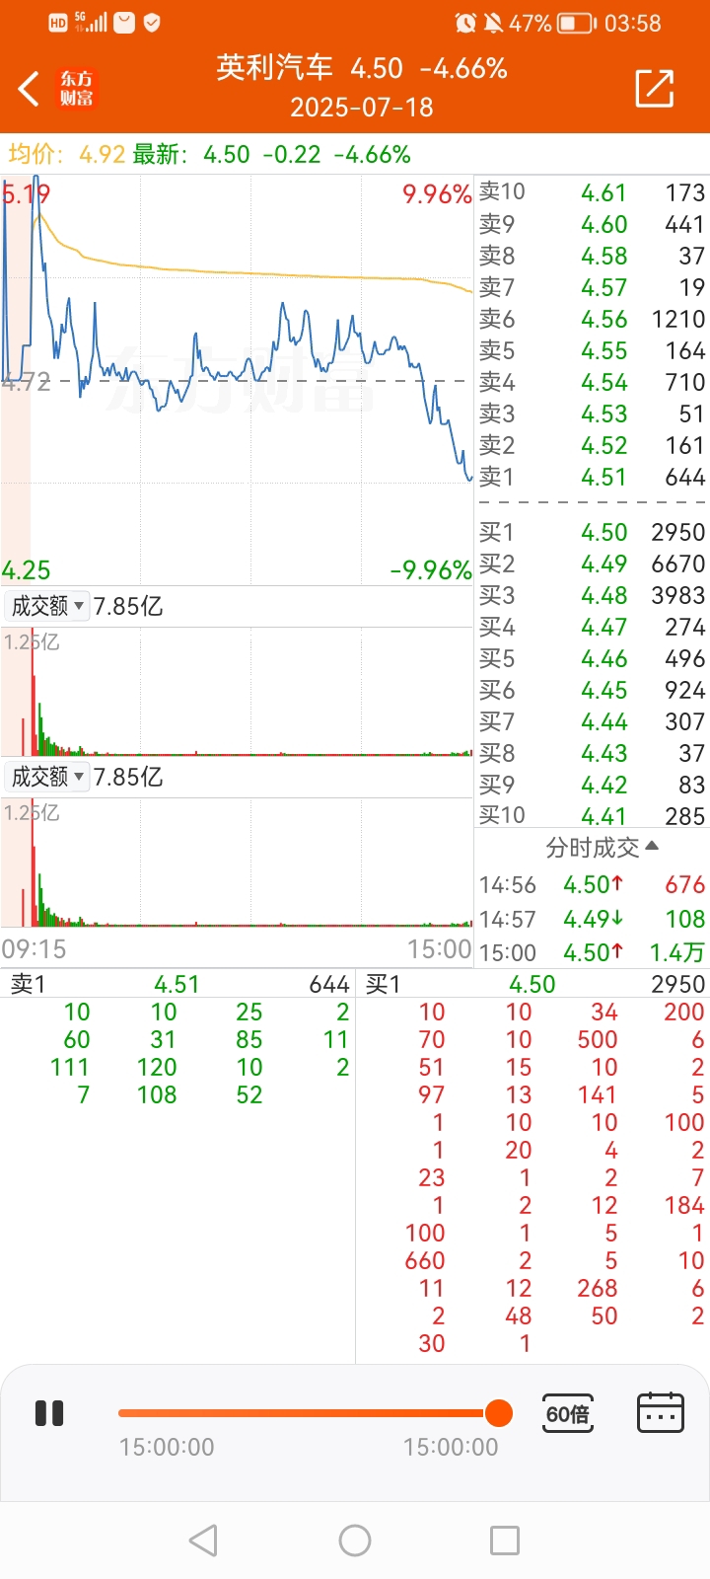Tap the muted bell status icon
710x1579 pixels.
coord(493,23)
